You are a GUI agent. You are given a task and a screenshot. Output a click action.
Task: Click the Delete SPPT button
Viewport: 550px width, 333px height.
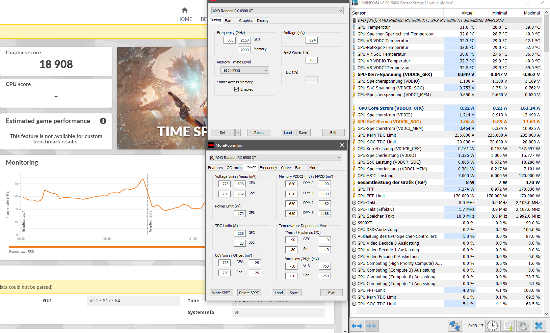(x=249, y=293)
